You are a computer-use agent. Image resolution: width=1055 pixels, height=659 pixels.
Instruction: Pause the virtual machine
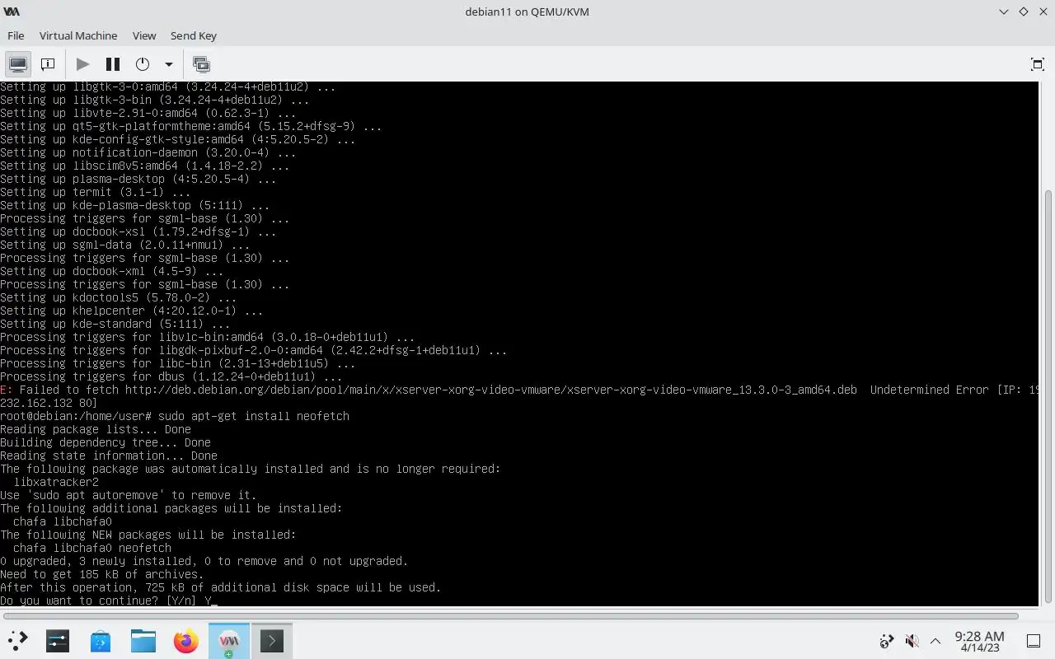coord(113,64)
